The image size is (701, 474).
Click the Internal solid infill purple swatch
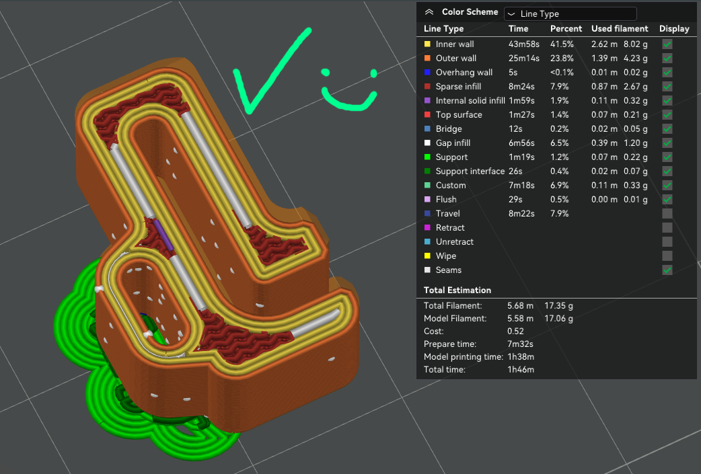(x=427, y=101)
